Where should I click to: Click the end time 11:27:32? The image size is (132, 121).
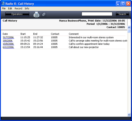(x=38, y=37)
